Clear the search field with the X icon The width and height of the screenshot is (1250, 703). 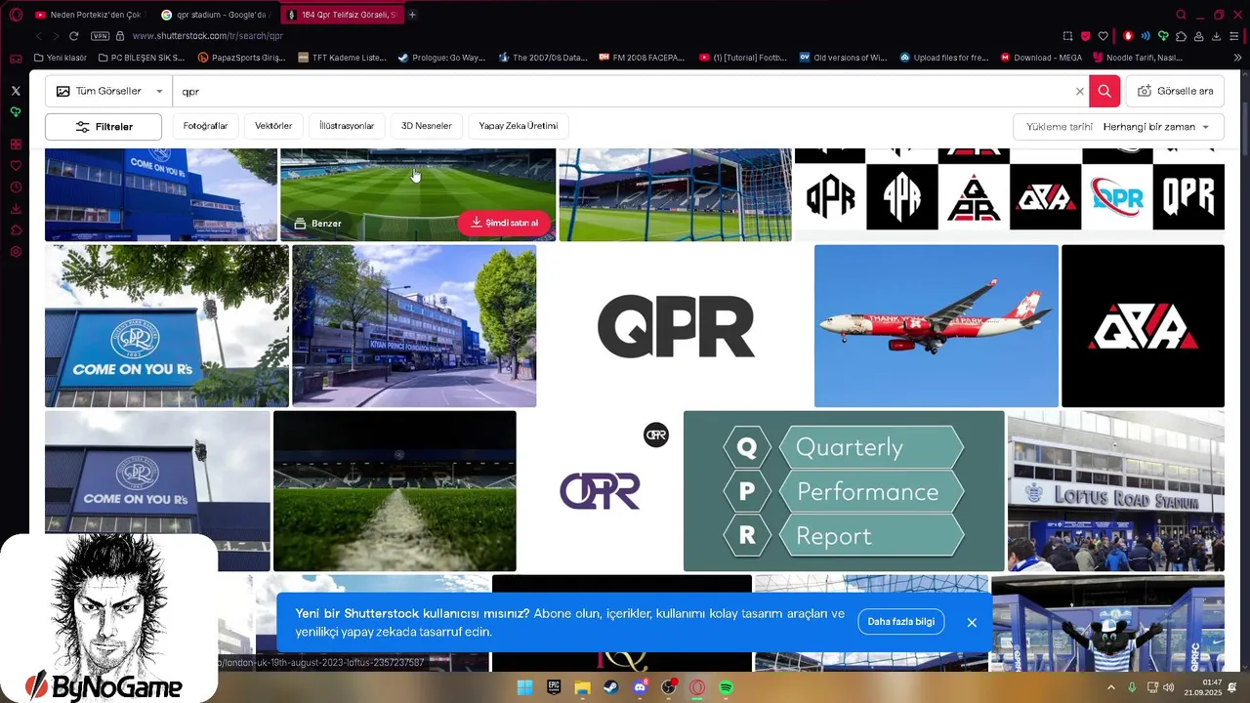click(x=1079, y=91)
